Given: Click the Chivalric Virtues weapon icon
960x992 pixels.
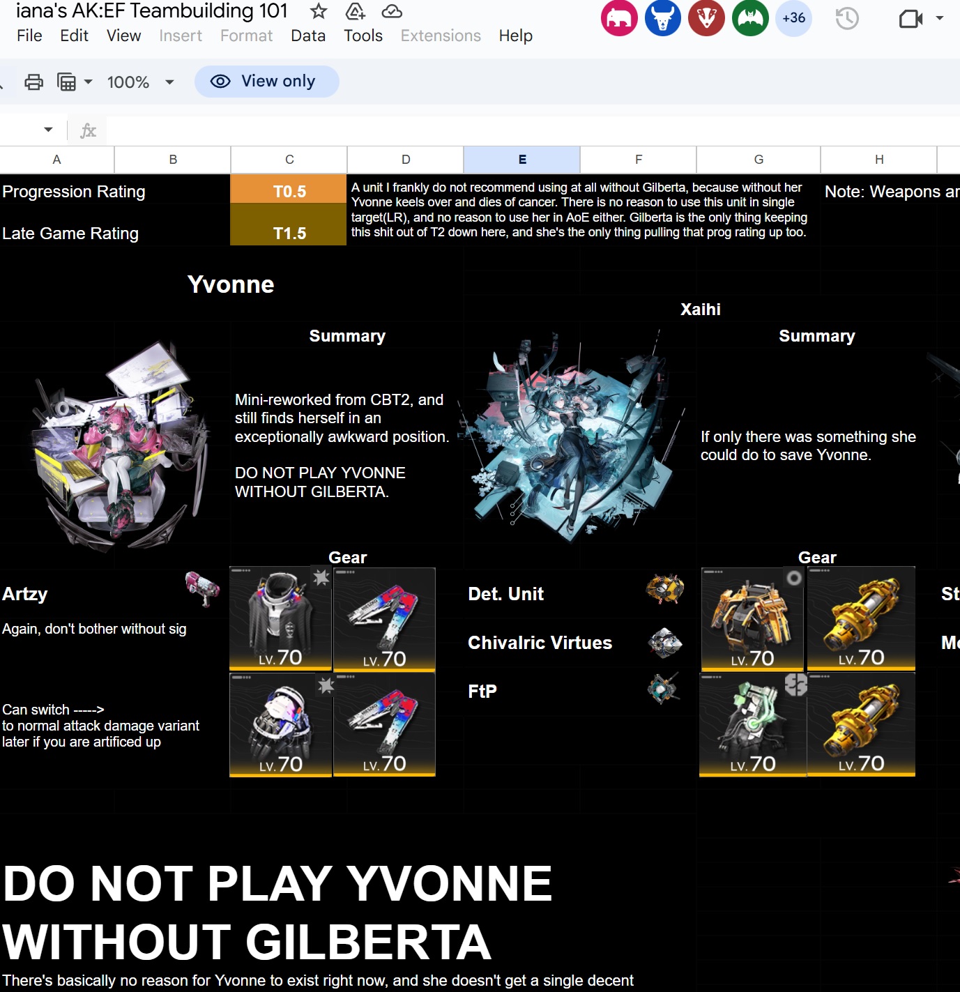Looking at the screenshot, I should (665, 643).
